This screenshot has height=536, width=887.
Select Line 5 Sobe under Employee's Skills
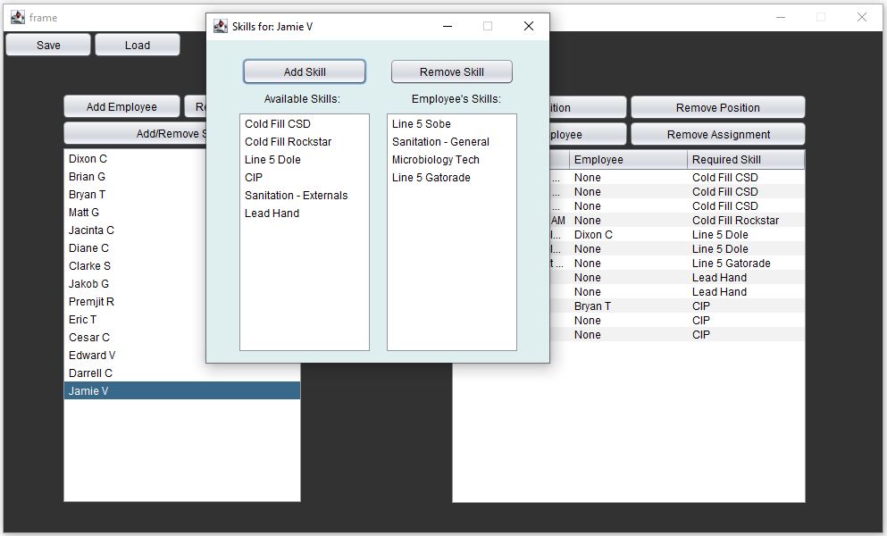[421, 123]
